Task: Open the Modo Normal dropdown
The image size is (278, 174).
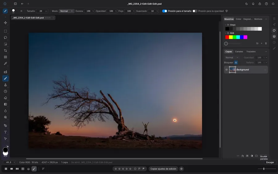Action: (x=66, y=11)
